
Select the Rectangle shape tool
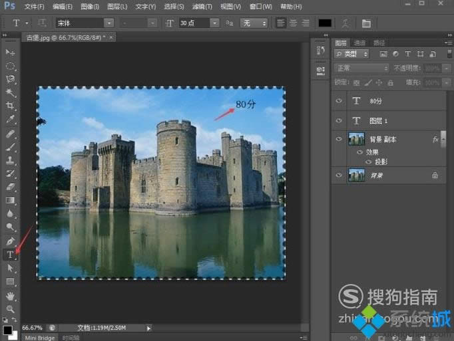pyautogui.click(x=10, y=281)
